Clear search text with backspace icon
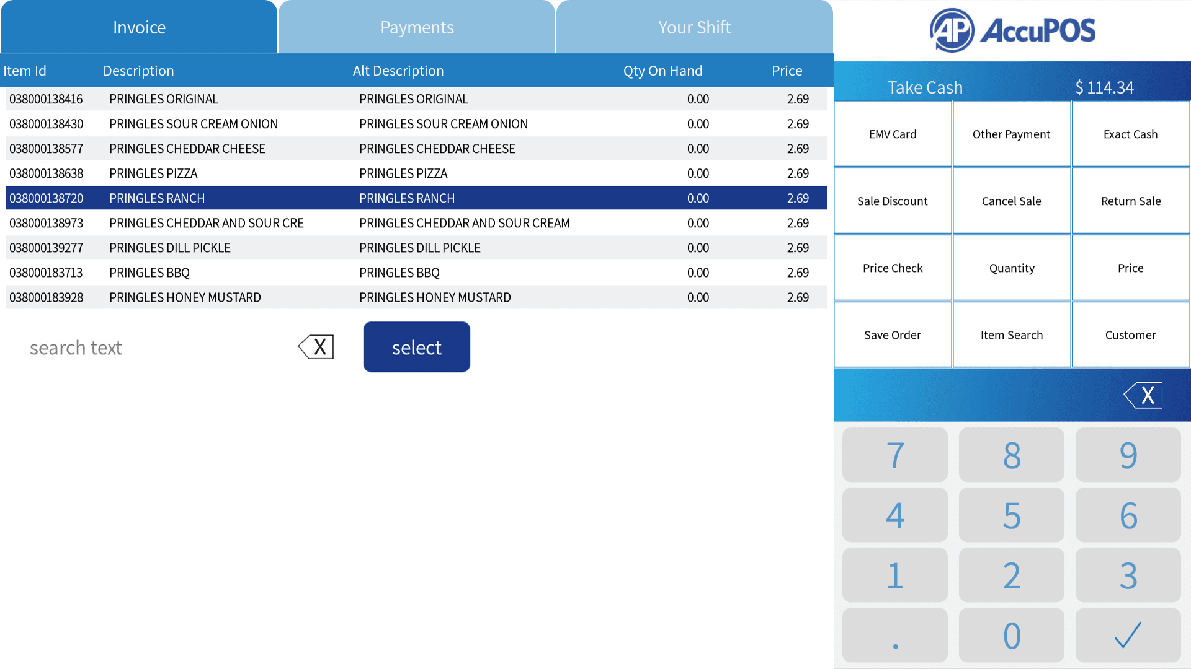 click(316, 347)
